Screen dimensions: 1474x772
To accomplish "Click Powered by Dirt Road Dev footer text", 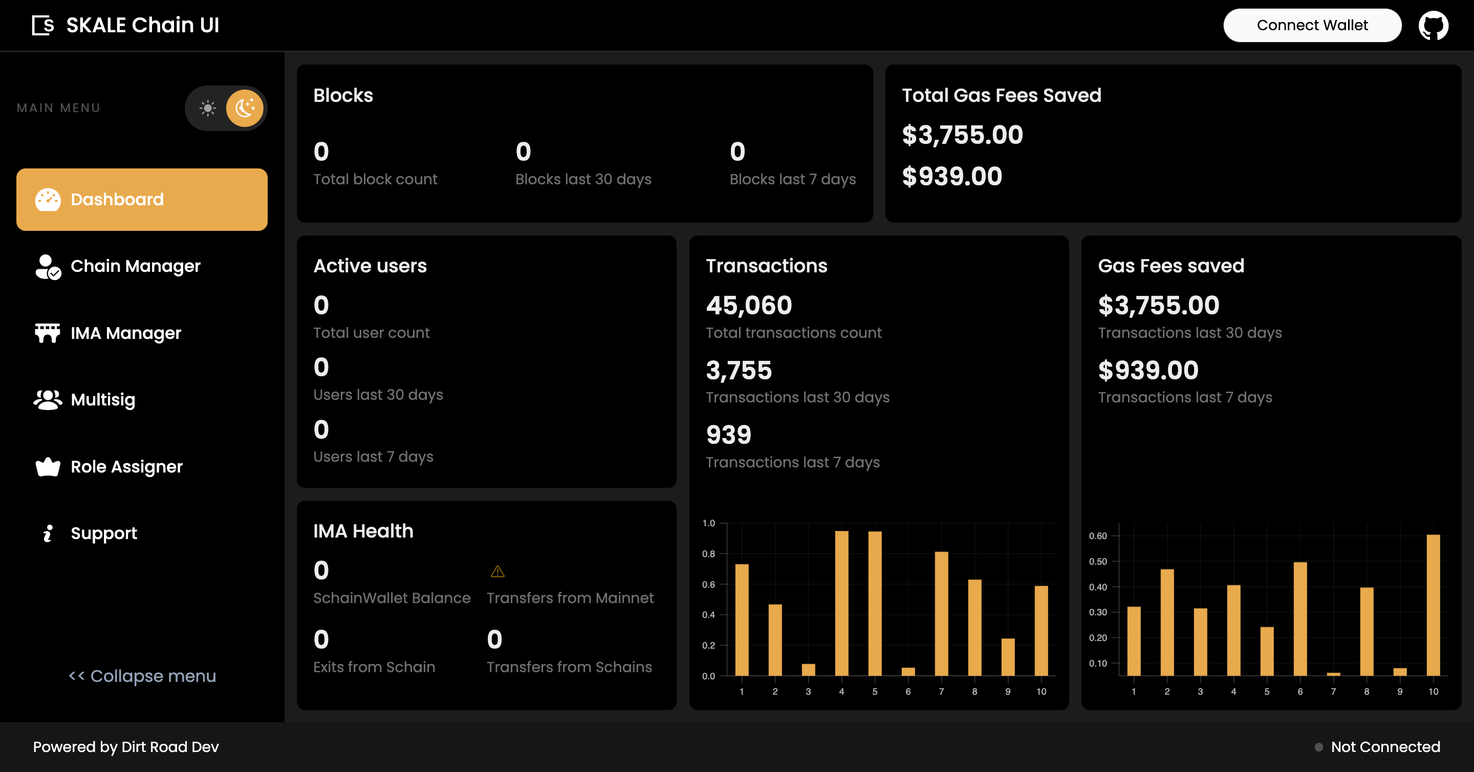I will [x=126, y=747].
